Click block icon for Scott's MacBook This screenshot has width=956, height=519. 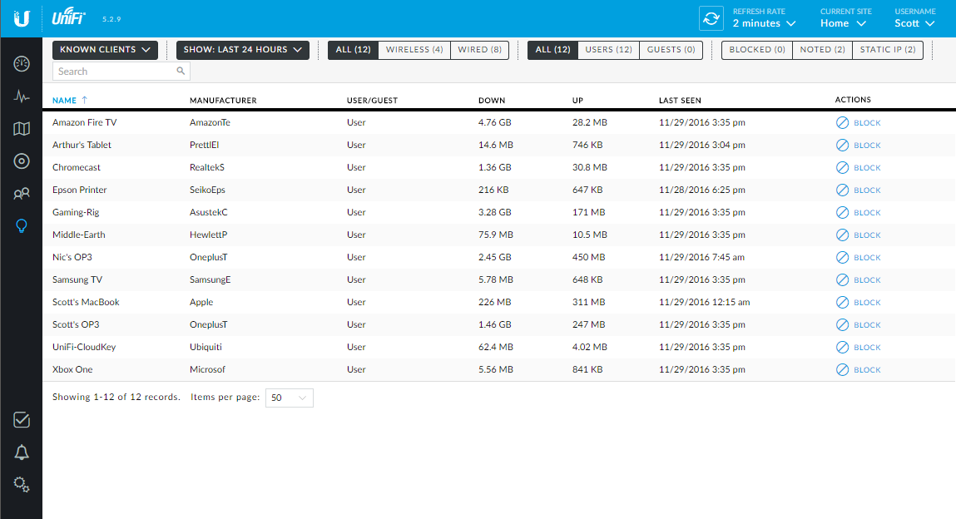(842, 302)
